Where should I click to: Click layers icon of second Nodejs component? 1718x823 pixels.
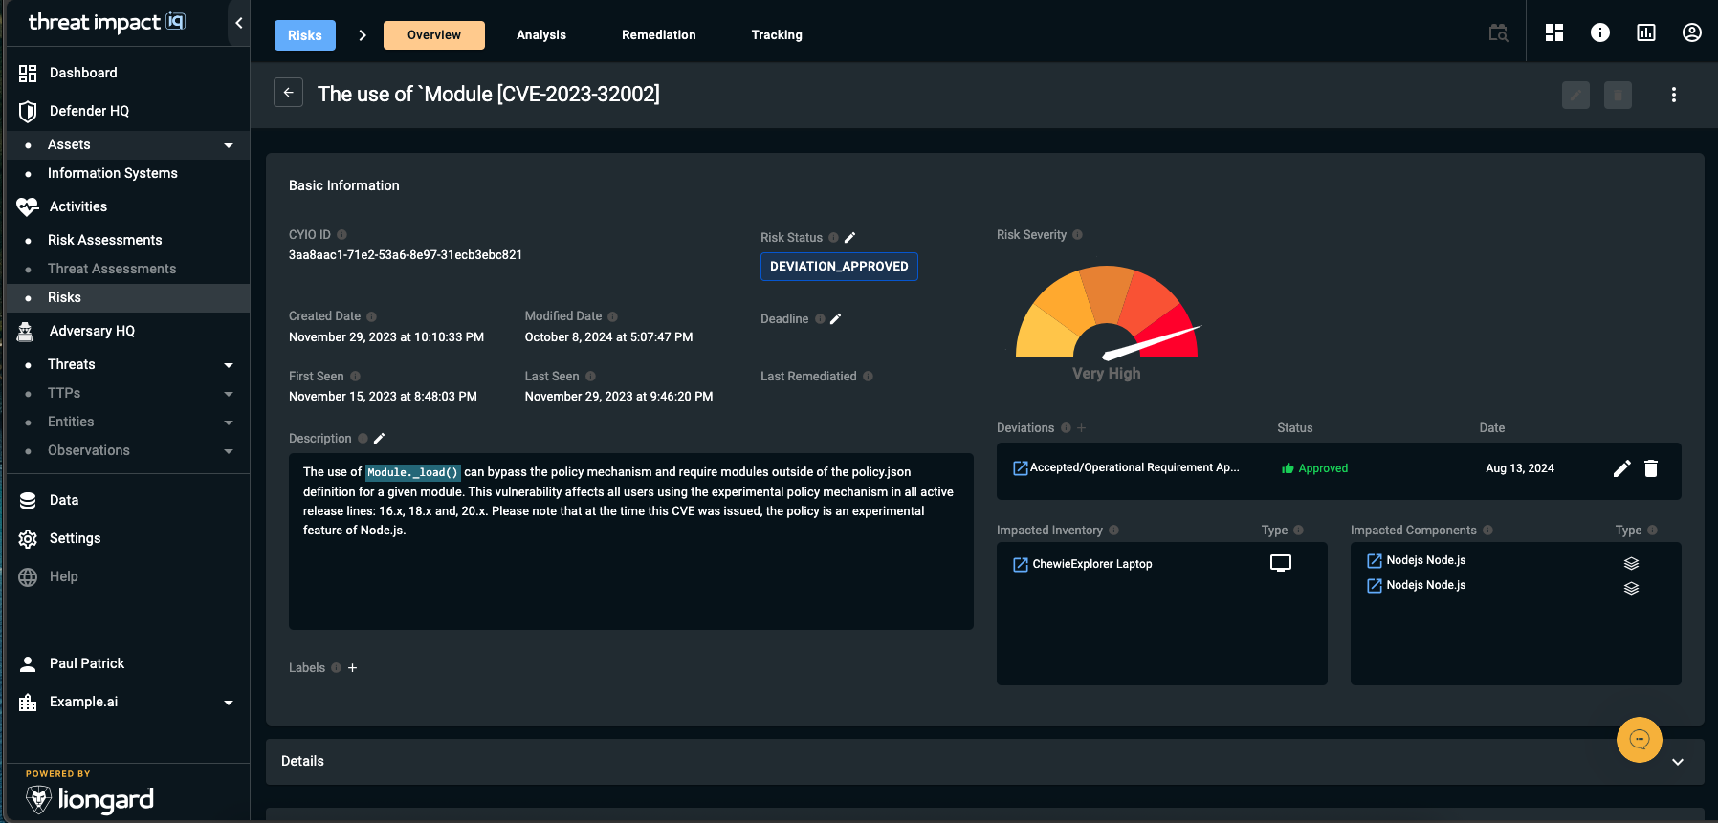click(1631, 589)
